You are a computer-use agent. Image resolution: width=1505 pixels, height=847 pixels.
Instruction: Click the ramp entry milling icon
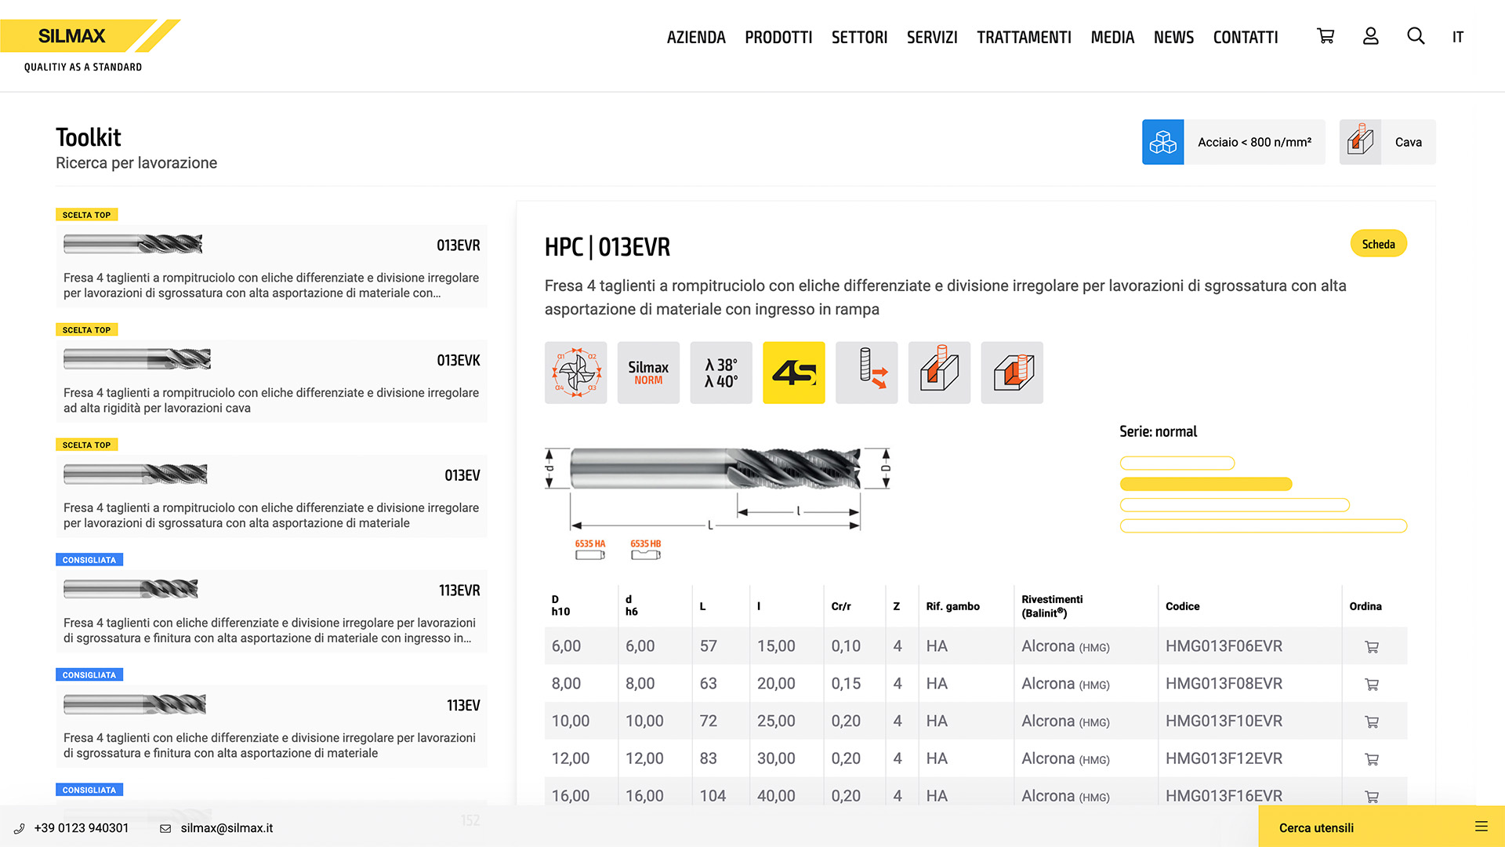coord(866,373)
